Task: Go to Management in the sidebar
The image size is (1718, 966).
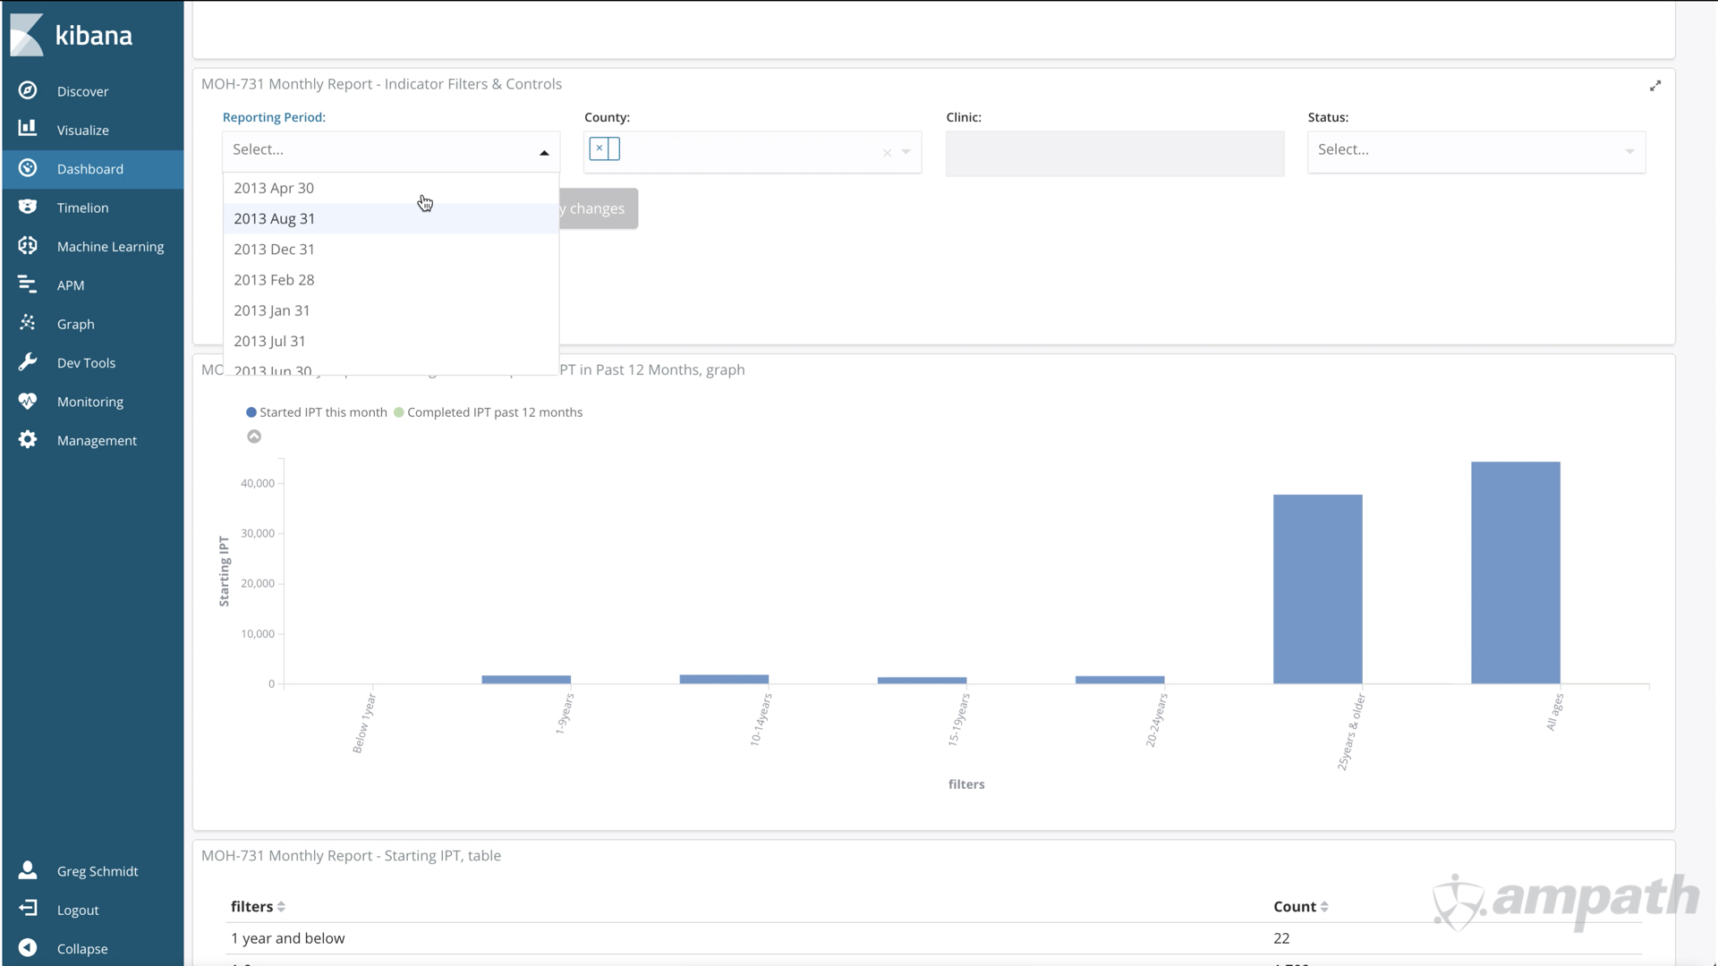Action: tap(97, 440)
